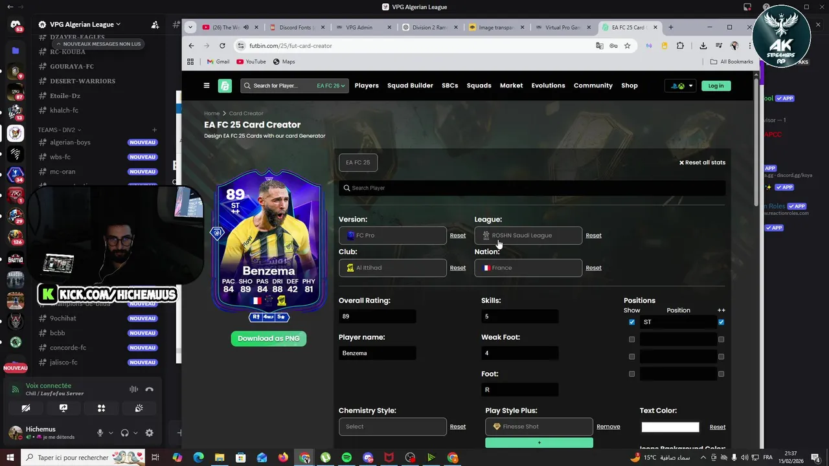
Task: Click the Windows Start button
Action: (x=9, y=458)
